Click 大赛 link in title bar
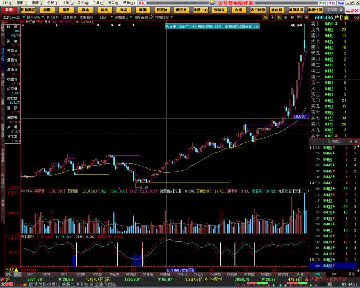Screen dimensions: 360x288 (x=322, y=3)
